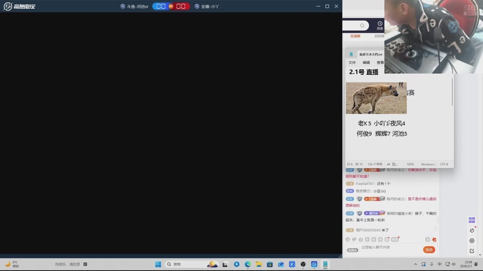Open the 文件 menu in Notepad
483x271 pixels.
[352, 62]
